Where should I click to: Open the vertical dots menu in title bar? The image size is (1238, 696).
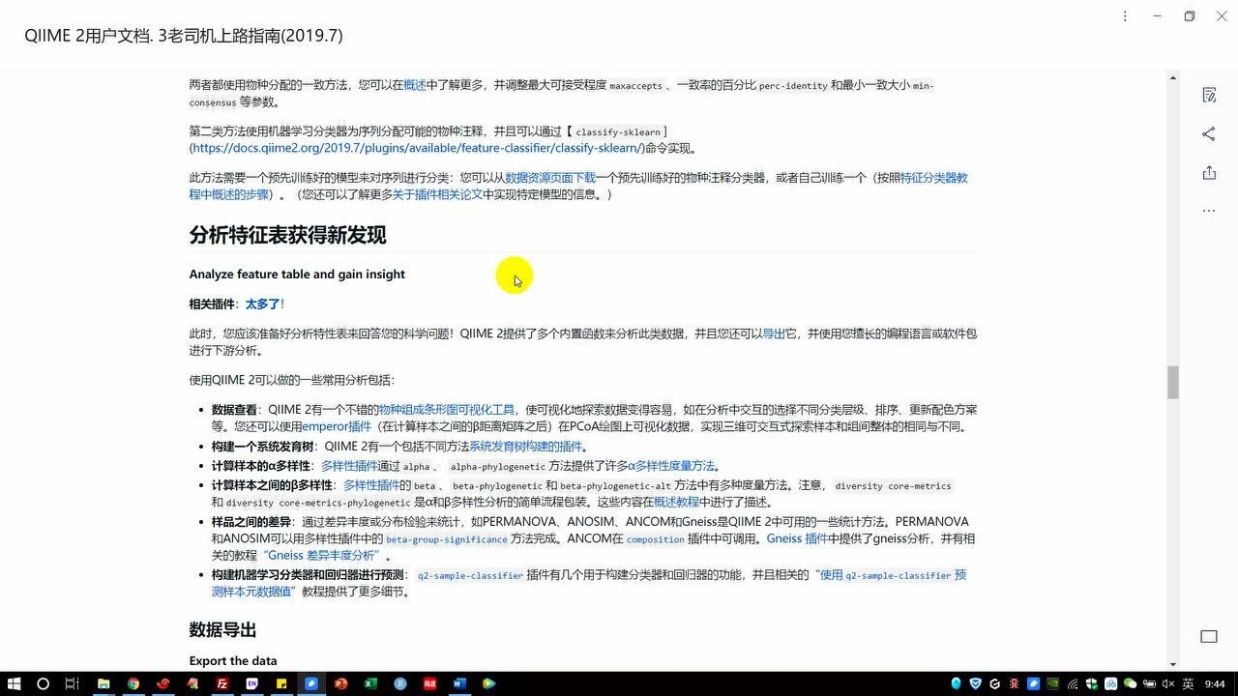pos(1125,16)
